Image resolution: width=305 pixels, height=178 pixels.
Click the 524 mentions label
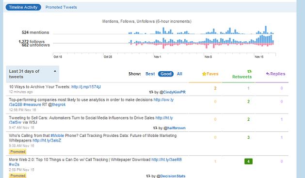coord(35,32)
